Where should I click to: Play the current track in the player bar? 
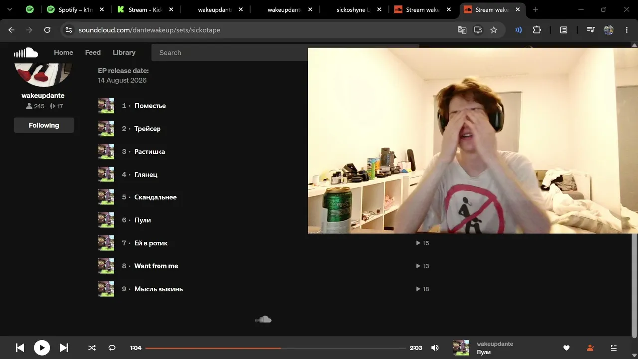[42, 348]
